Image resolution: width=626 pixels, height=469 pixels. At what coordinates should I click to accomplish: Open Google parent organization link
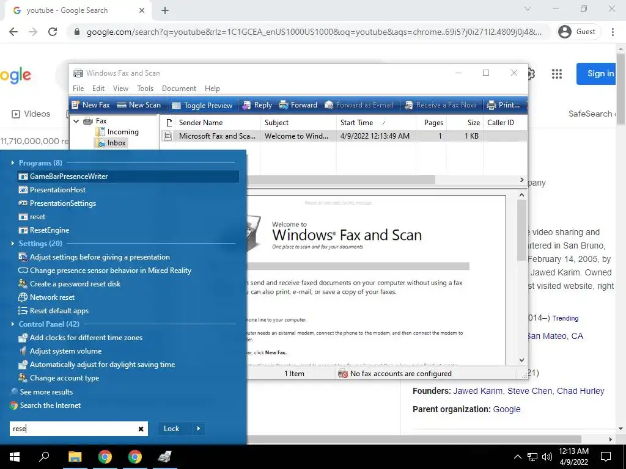(x=507, y=409)
